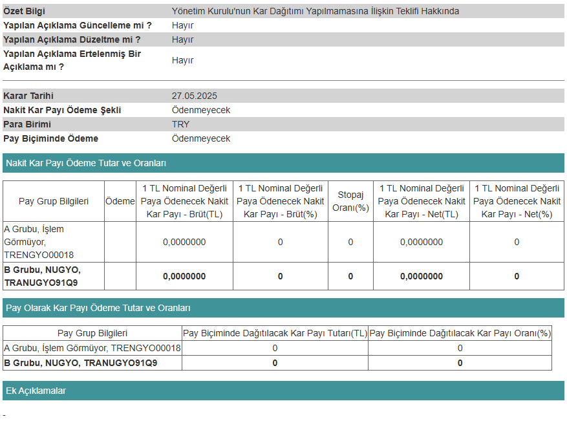Click the 'Para Birimi' label
567x421 pixels.
tap(27, 124)
